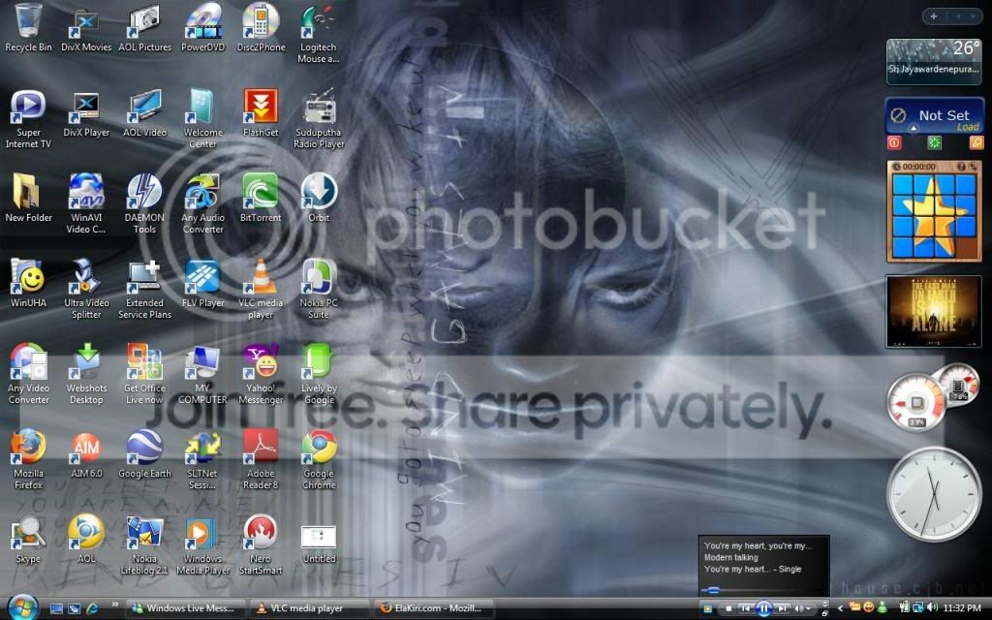The height and width of the screenshot is (620, 992).
Task: Open Skype from the desktop
Action: click(x=28, y=539)
